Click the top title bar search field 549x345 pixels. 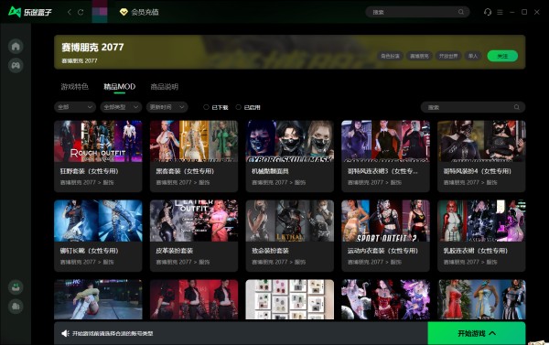tap(417, 12)
